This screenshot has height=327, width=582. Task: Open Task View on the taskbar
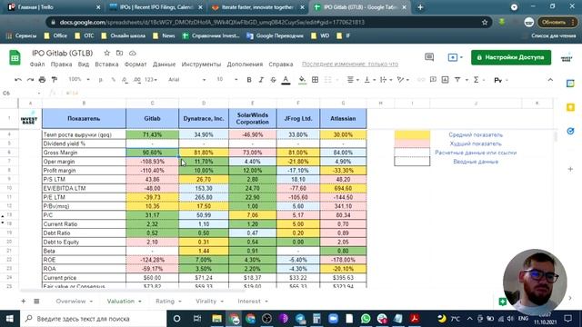[197, 319]
